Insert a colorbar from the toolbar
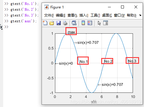Screen dimensions: 144x107 click(x=83, y=23)
